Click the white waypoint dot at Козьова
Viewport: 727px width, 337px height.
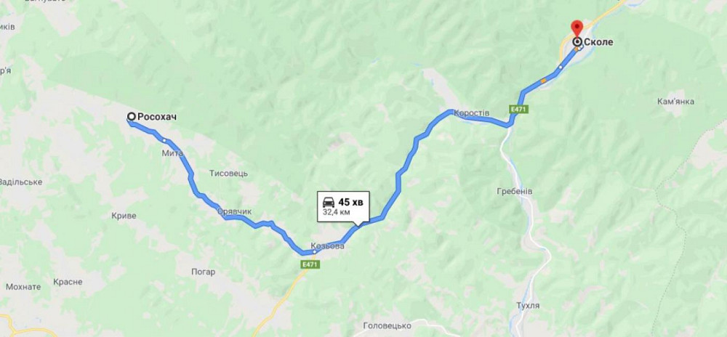[x=314, y=252]
